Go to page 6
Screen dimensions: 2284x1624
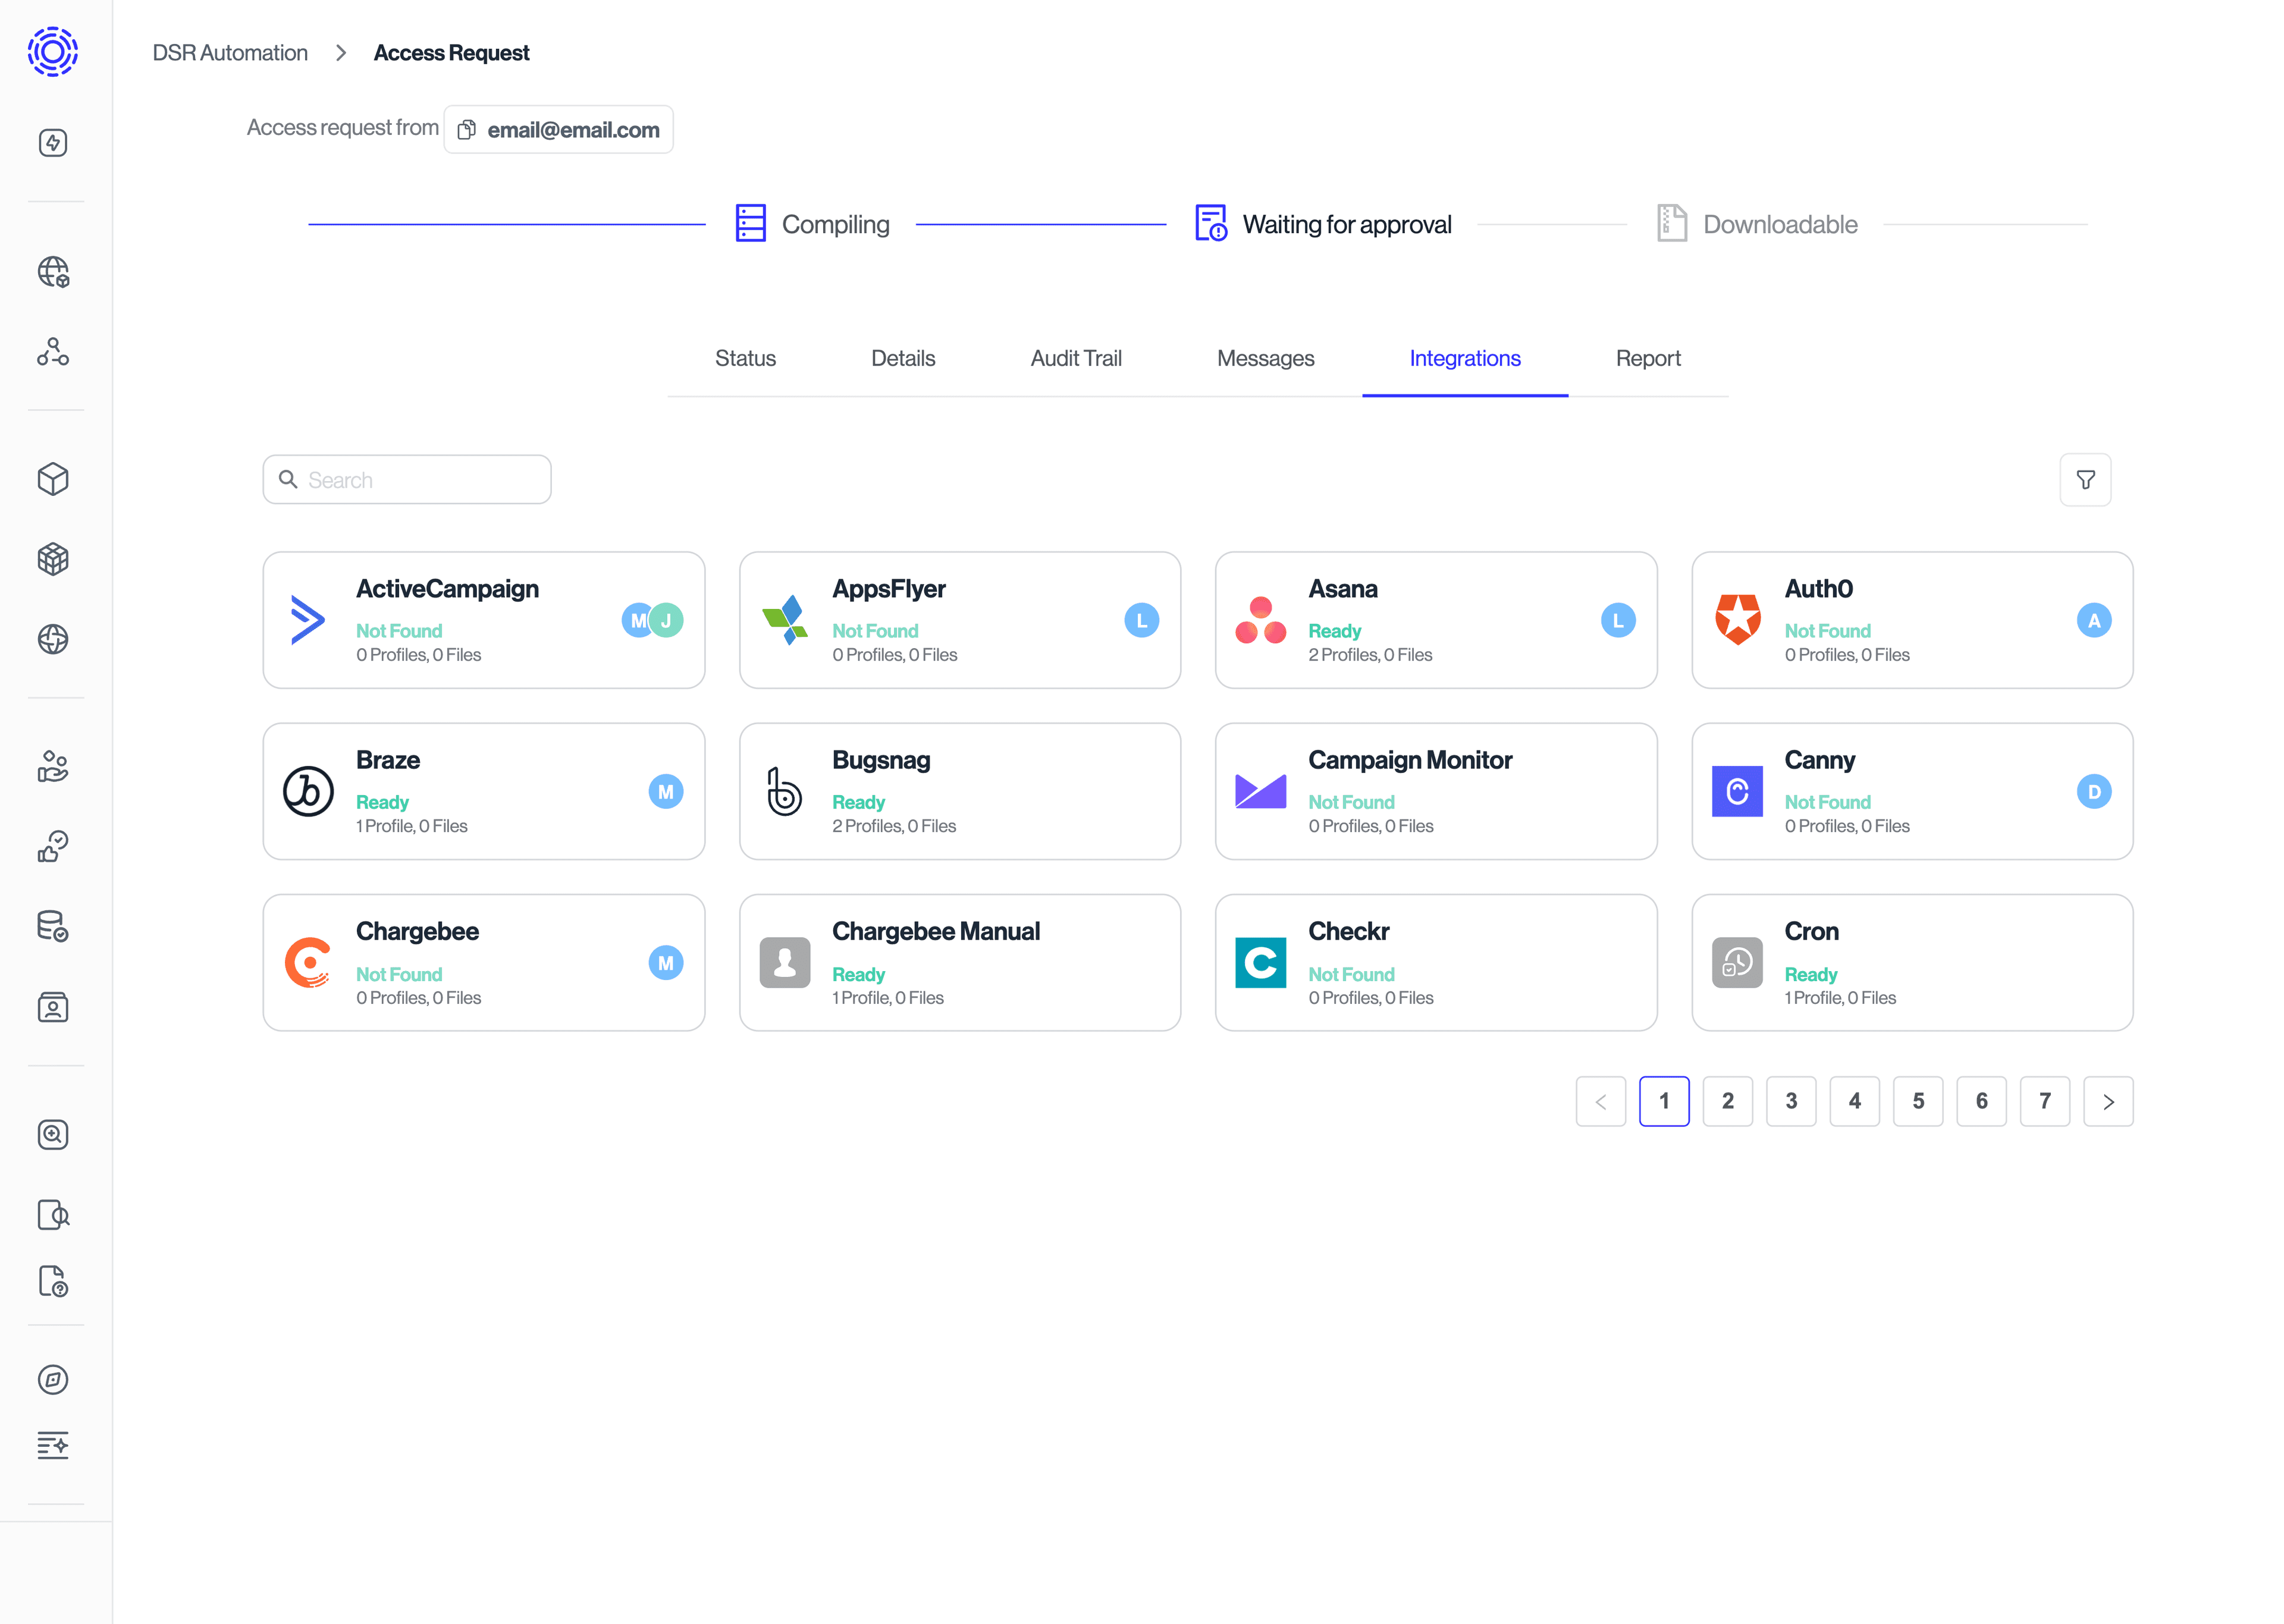point(1982,1101)
